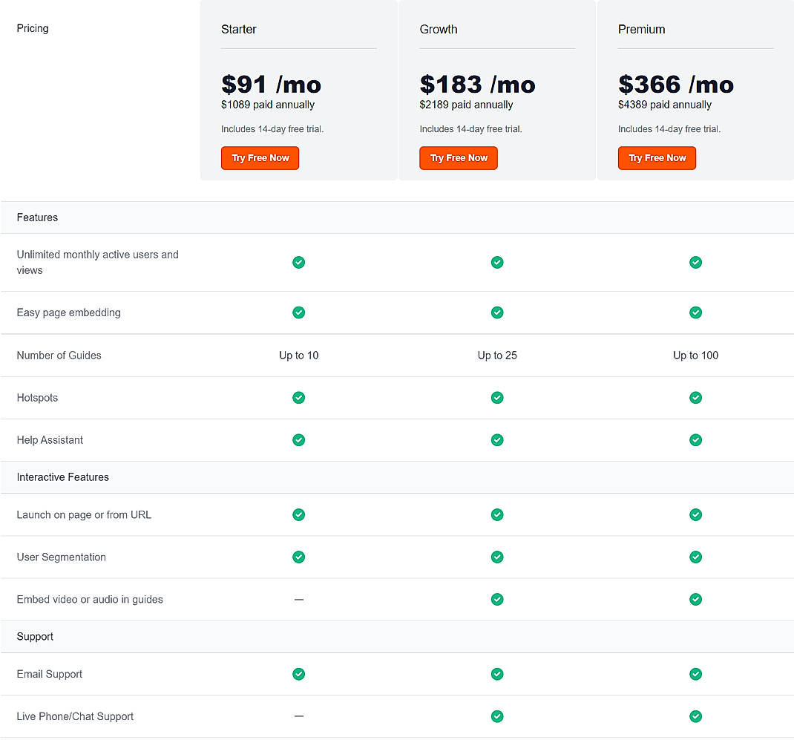Click the Pricing label

(32, 28)
